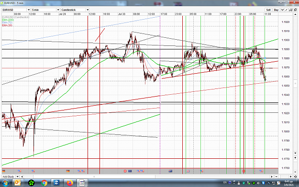The height and width of the screenshot is (187, 299).
Task: Click the EMA (200) legend label
Action: point(8,20)
